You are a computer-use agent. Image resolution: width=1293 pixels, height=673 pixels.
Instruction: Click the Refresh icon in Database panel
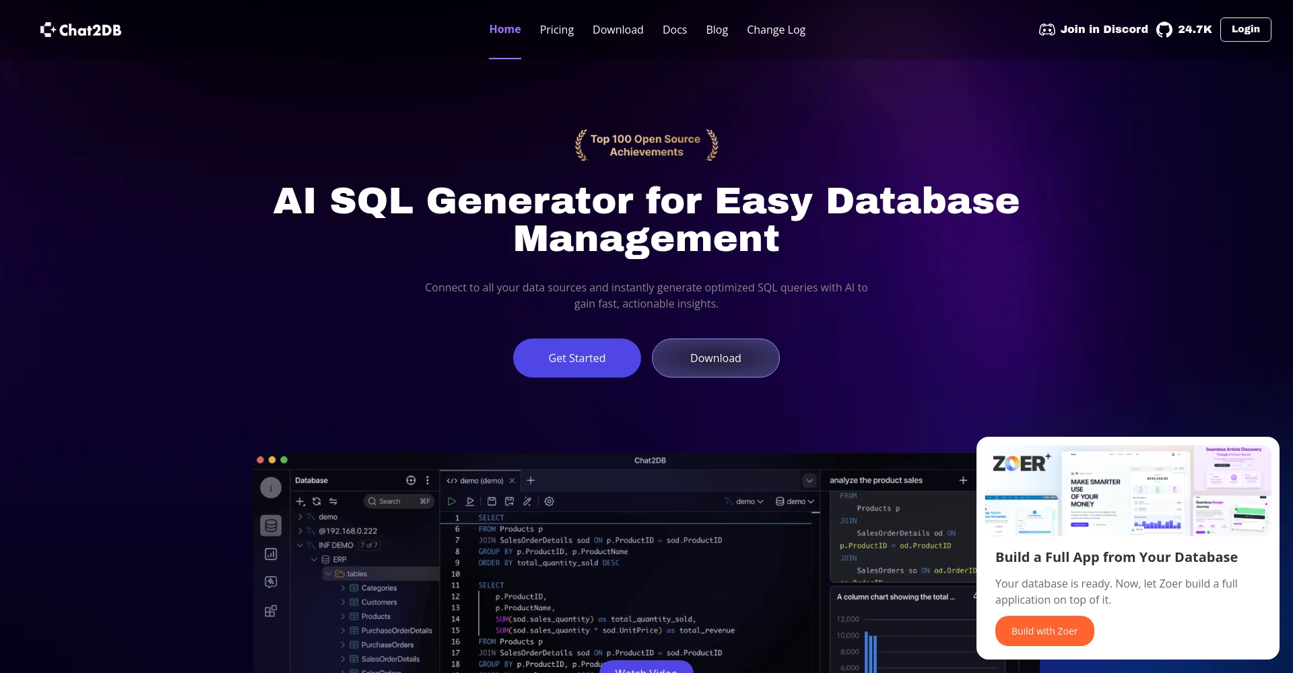[317, 501]
